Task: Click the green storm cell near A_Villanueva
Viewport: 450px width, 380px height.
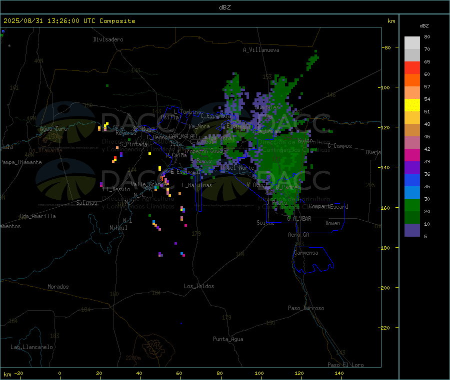Action: pos(312,60)
